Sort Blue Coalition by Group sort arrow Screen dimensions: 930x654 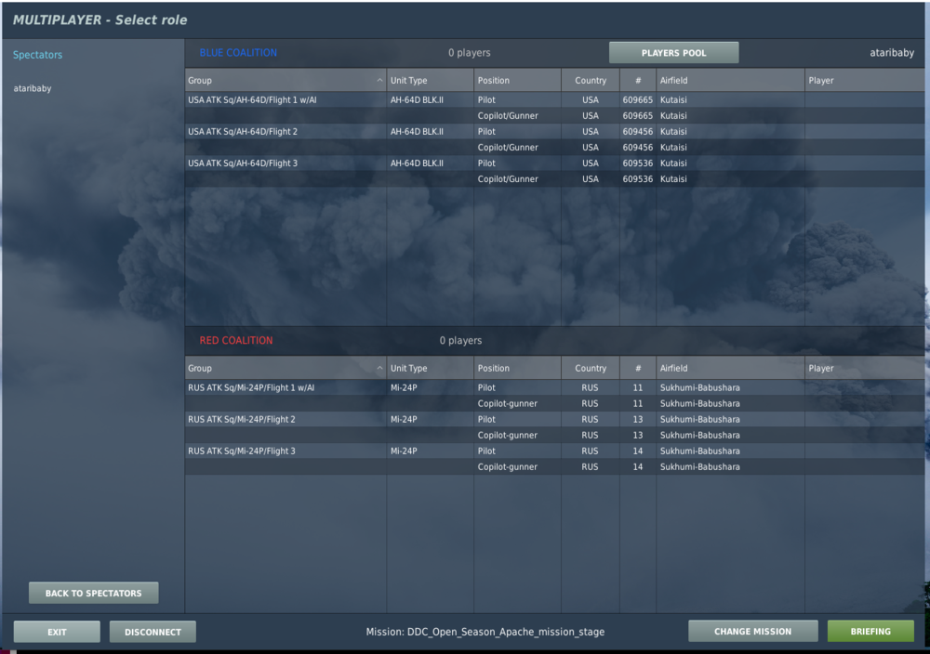[379, 80]
